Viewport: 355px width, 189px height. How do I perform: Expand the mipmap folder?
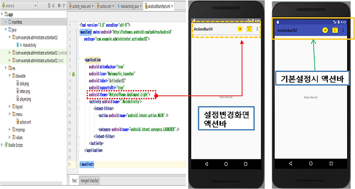(9, 129)
